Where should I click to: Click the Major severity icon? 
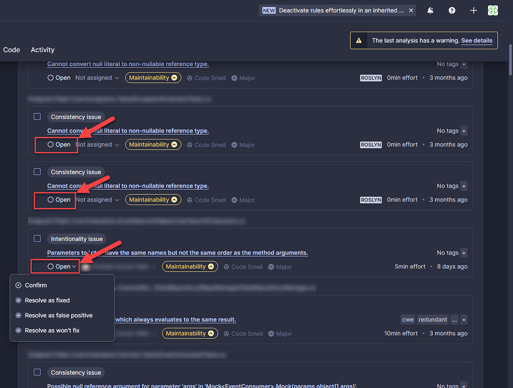234,78
